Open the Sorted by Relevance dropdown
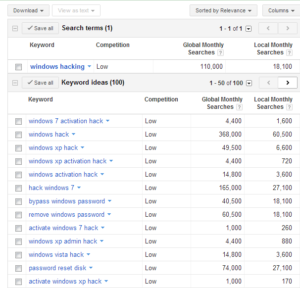Viewport: 300px width, 288px height. pos(223,10)
